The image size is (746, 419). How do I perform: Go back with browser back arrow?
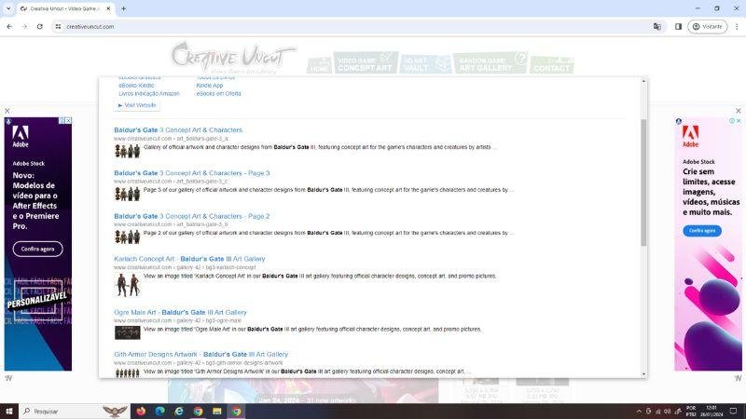tap(9, 27)
